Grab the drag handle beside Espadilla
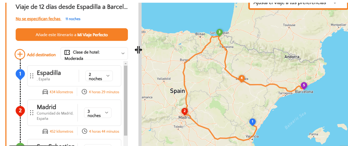Screen dimensions: 348x146 coord(32,76)
